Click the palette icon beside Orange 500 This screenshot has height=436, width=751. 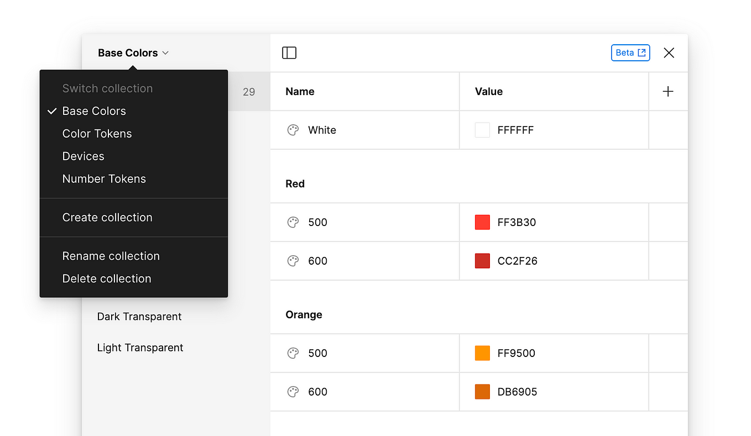pyautogui.click(x=293, y=353)
